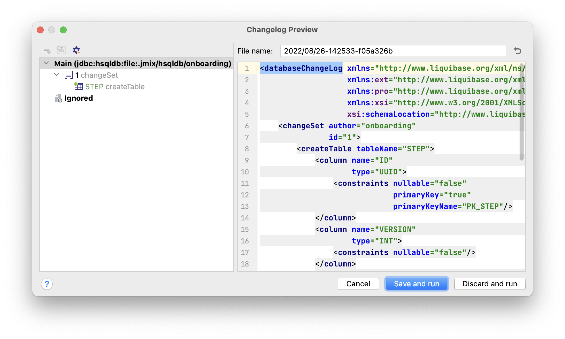Select the STEP createTable tree item
This screenshot has height=339, width=565.
[115, 87]
